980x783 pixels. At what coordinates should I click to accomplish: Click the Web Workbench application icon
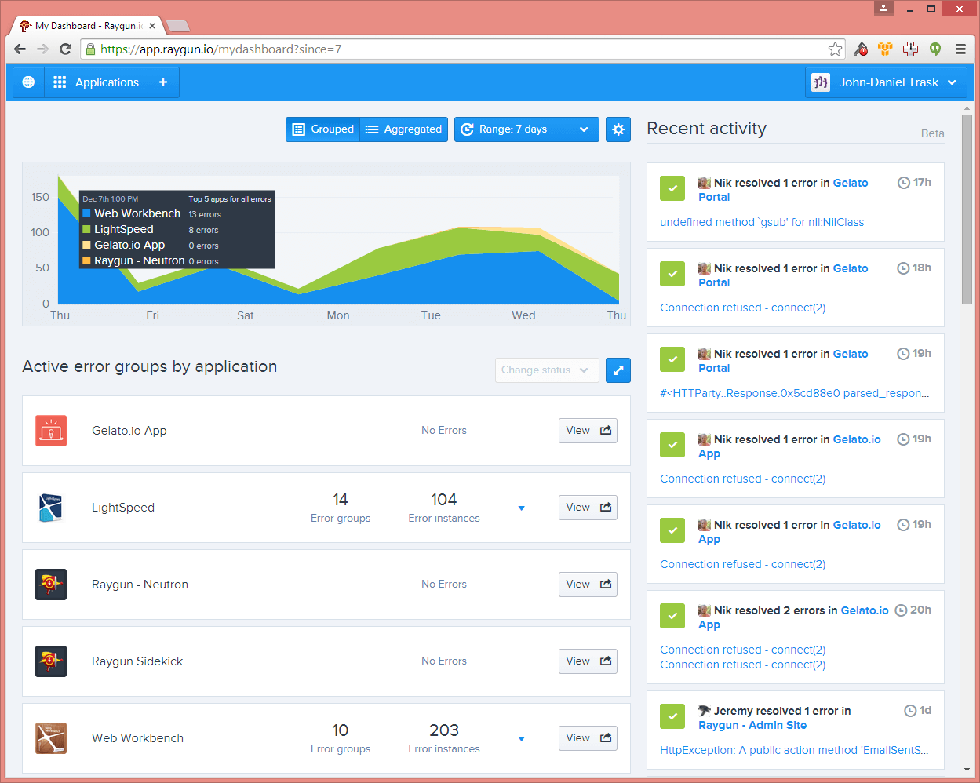[51, 738]
